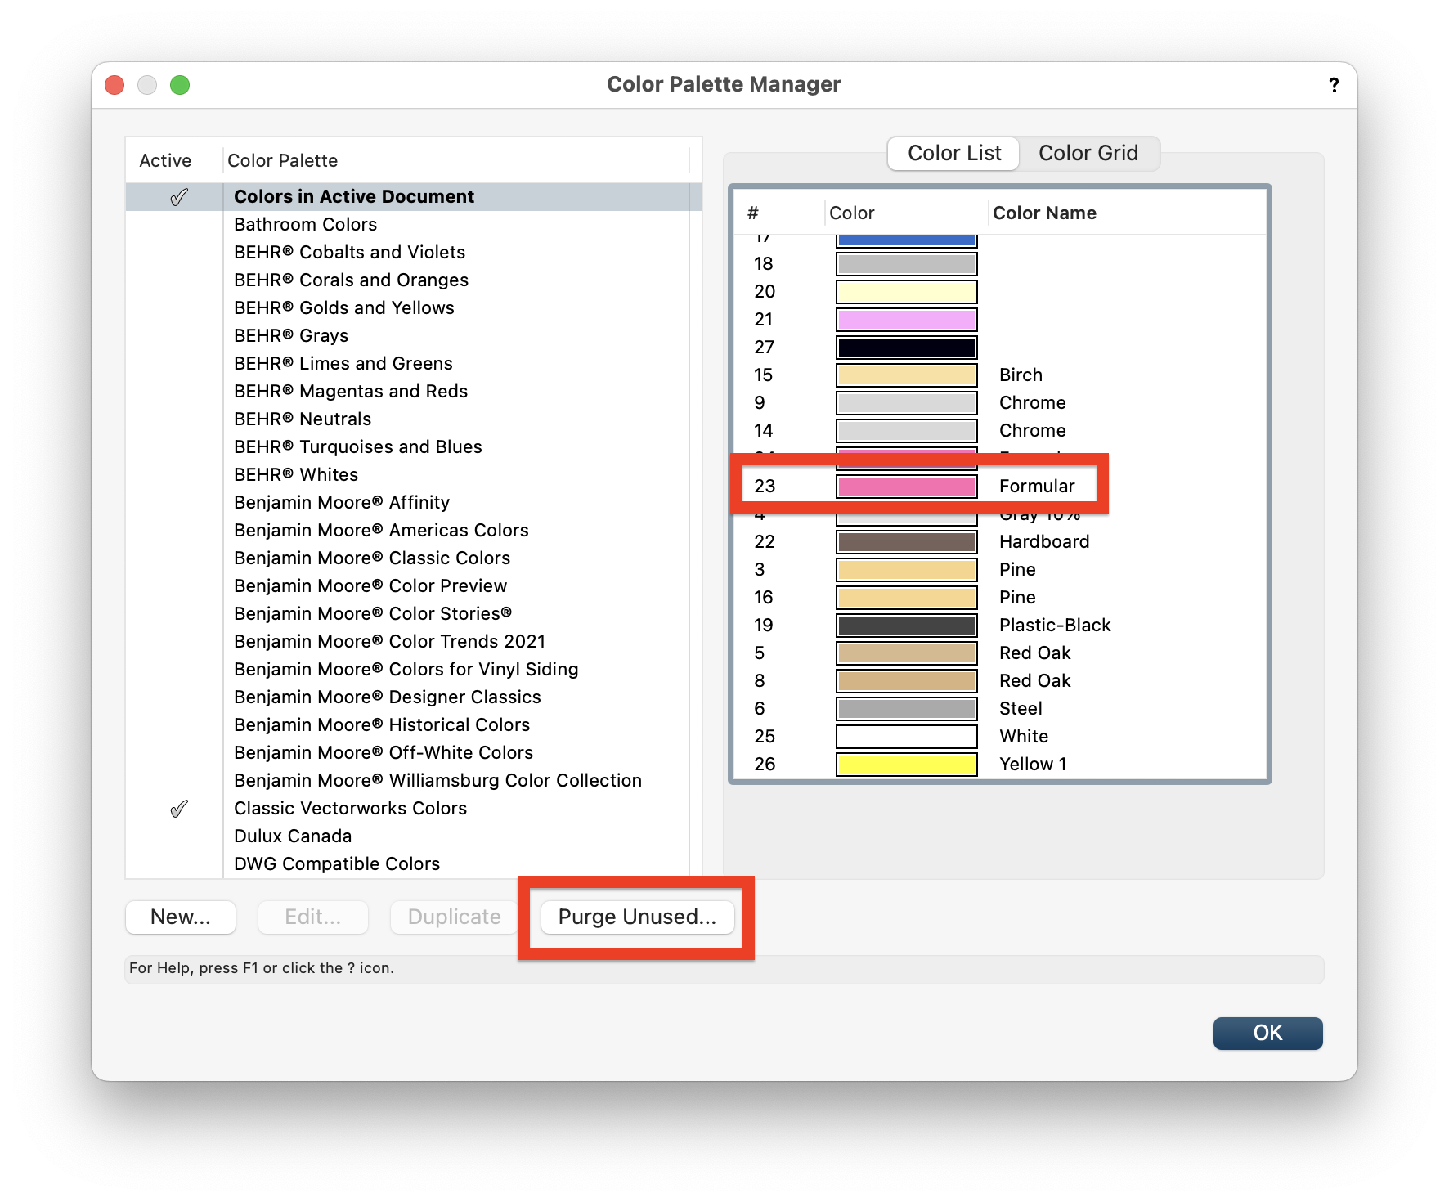
Task: Select DWG Compatible Colors palette
Action: (336, 863)
